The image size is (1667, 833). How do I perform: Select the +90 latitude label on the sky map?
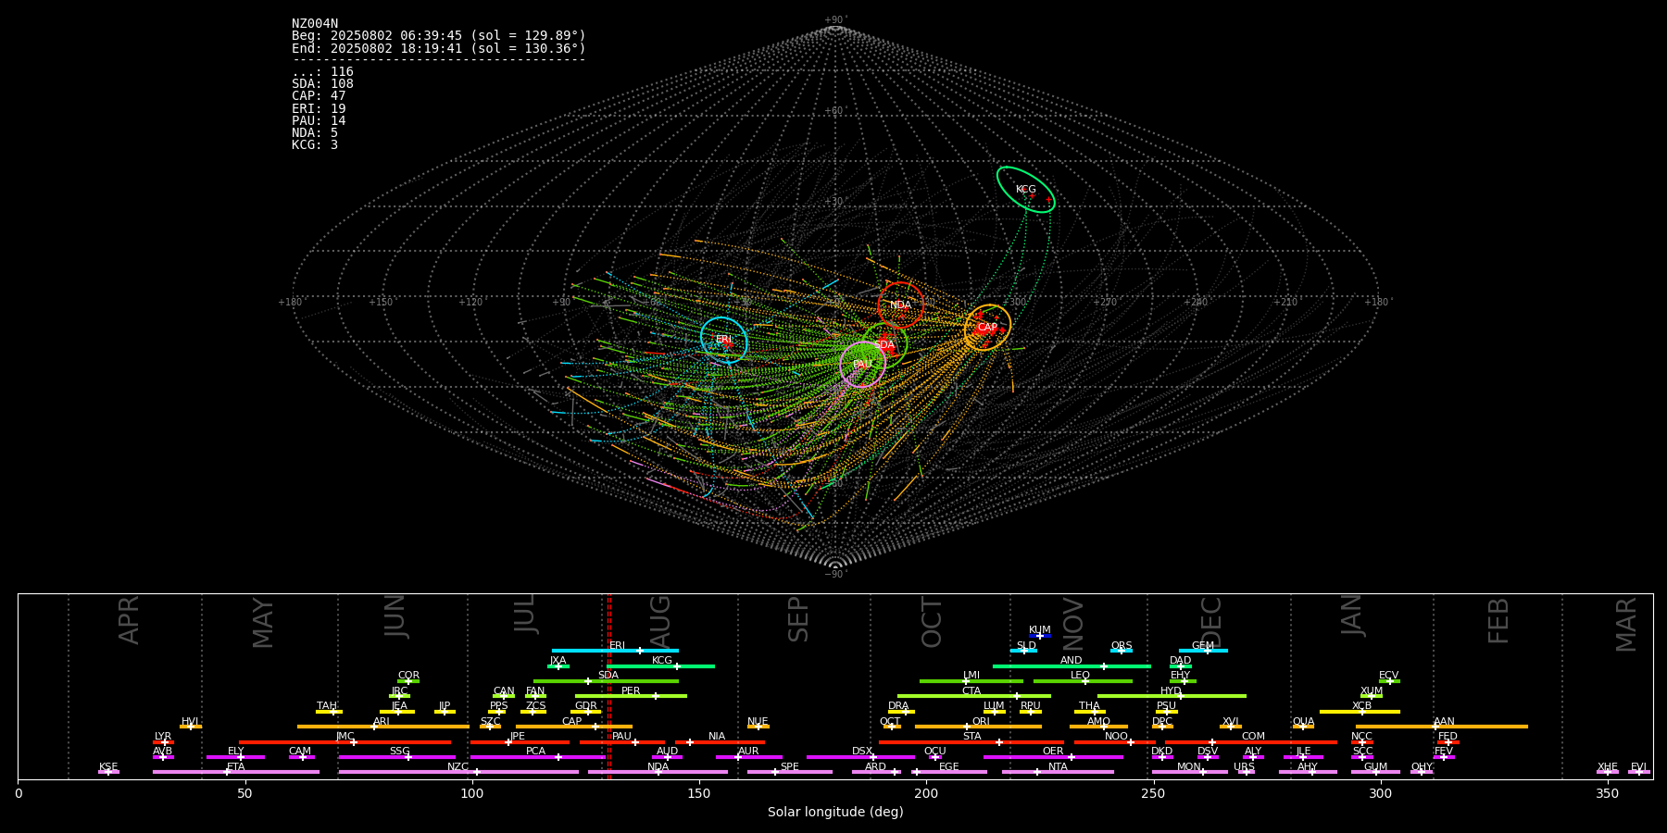(x=835, y=20)
